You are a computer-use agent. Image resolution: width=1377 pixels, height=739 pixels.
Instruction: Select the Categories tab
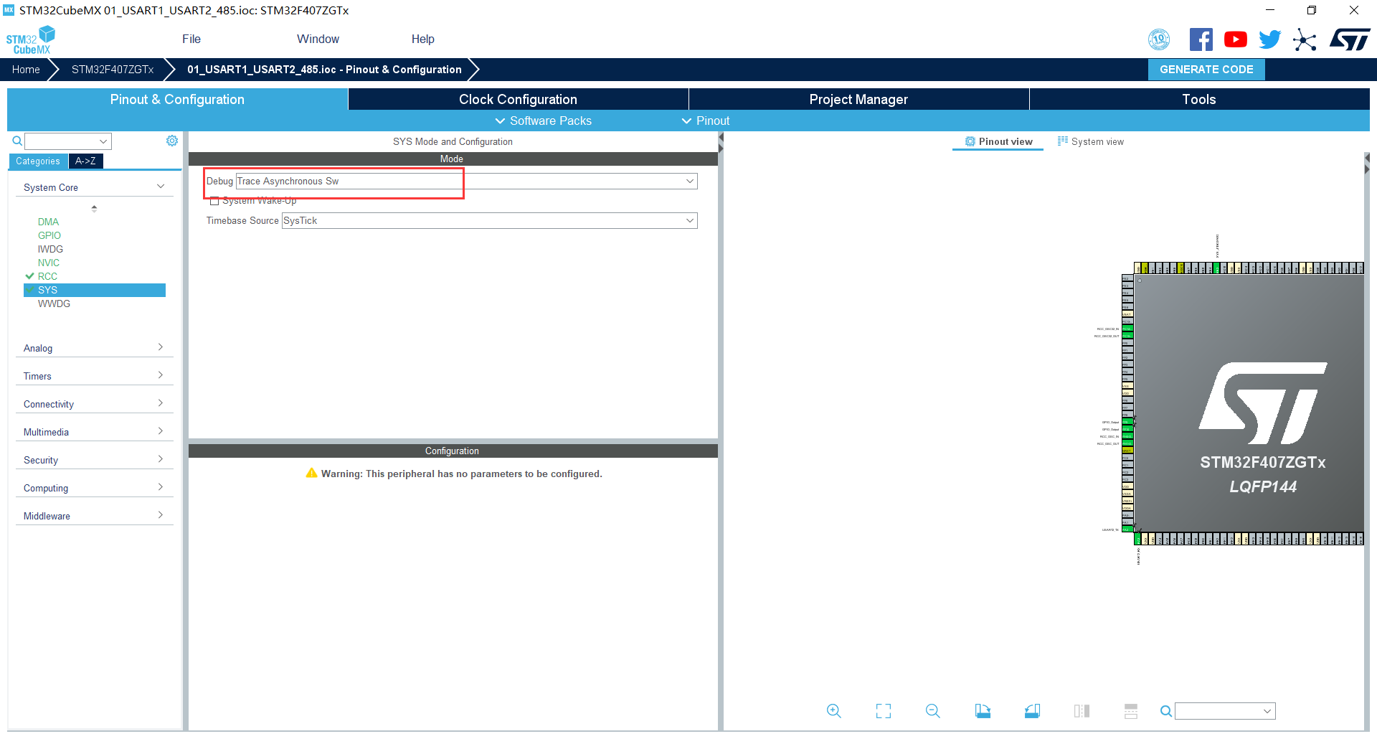tap(38, 161)
